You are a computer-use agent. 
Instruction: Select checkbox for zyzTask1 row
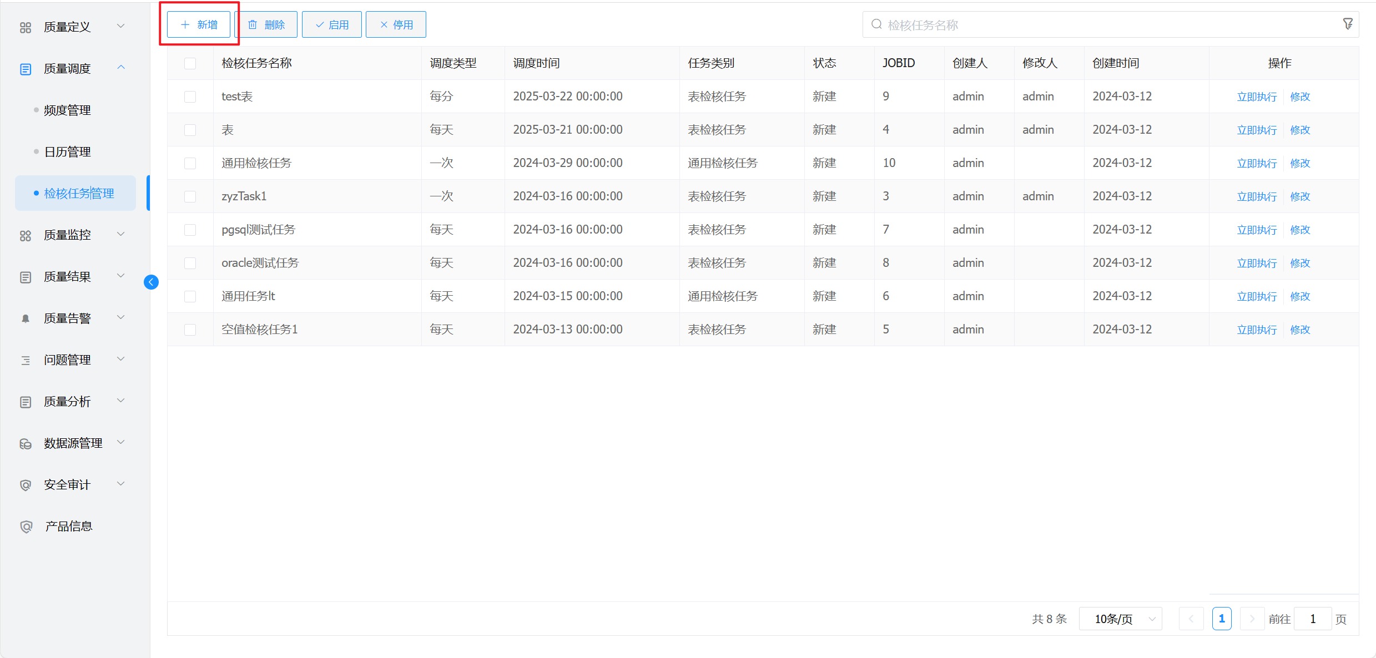190,196
